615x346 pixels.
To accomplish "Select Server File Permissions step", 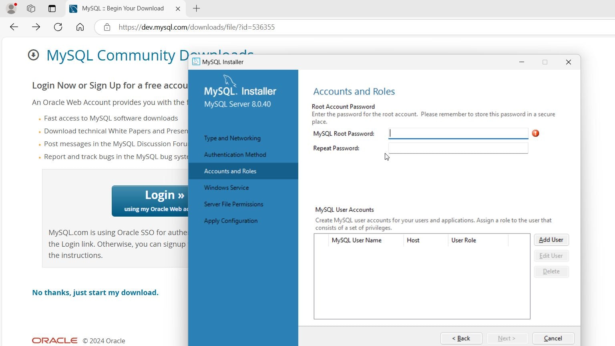I will pyautogui.click(x=233, y=204).
